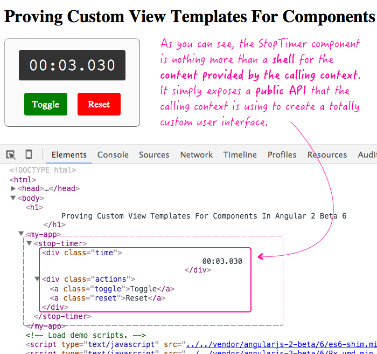
Task: Collapse the div class actions node
Action: click(37, 279)
